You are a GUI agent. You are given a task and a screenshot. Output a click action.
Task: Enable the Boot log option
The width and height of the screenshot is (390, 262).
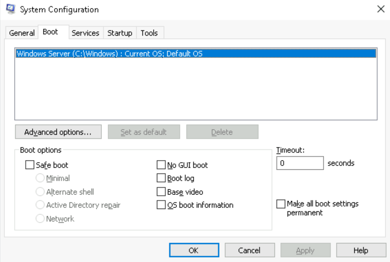click(x=161, y=178)
